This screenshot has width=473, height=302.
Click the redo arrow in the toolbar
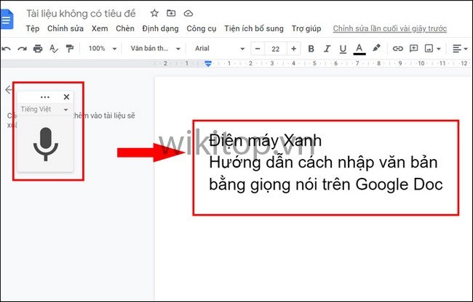pyautogui.click(x=22, y=49)
